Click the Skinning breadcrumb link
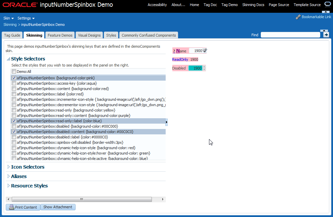Screen dimensions: 333x217 coord(10,25)
